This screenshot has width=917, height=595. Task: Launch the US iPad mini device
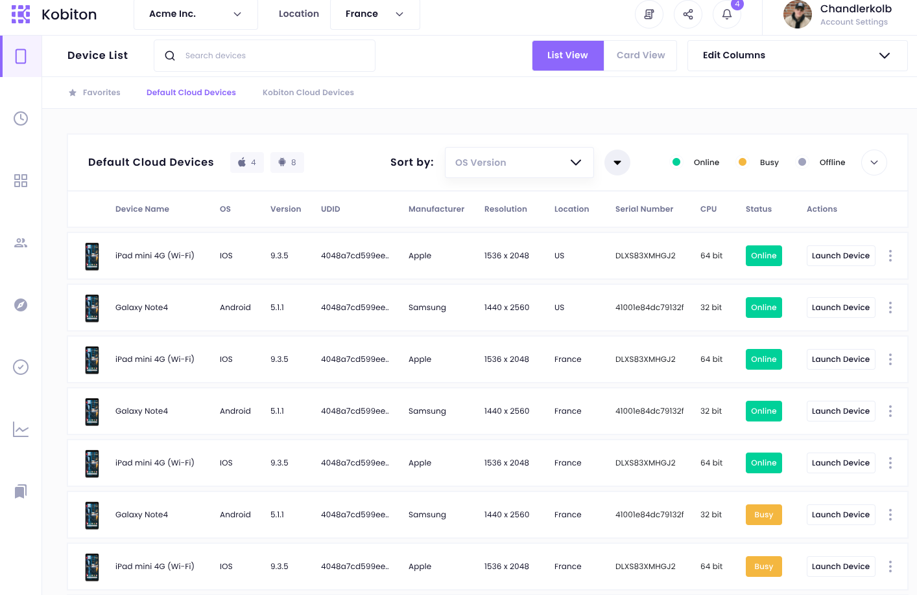(x=841, y=256)
